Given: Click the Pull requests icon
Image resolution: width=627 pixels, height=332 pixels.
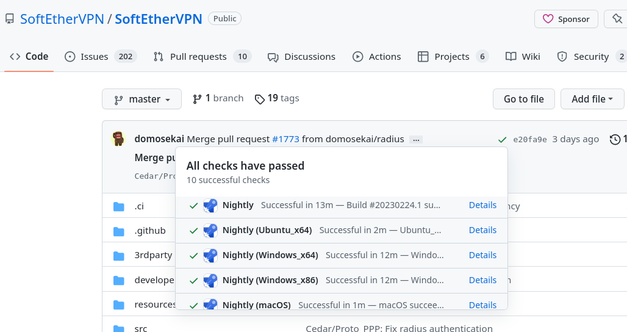Looking at the screenshot, I should pos(159,57).
